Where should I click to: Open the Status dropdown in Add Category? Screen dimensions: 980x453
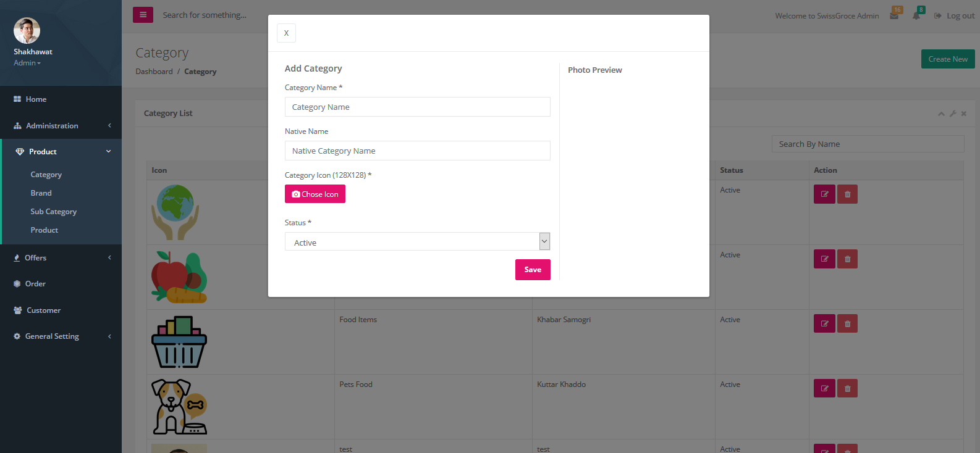(x=544, y=241)
